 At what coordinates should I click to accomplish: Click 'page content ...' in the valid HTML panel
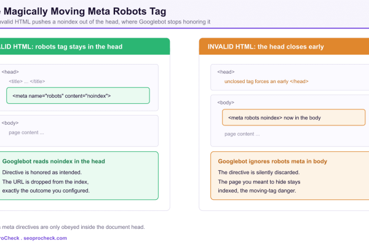(x=26, y=133)
